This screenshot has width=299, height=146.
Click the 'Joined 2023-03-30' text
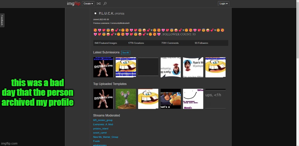click(x=101, y=19)
